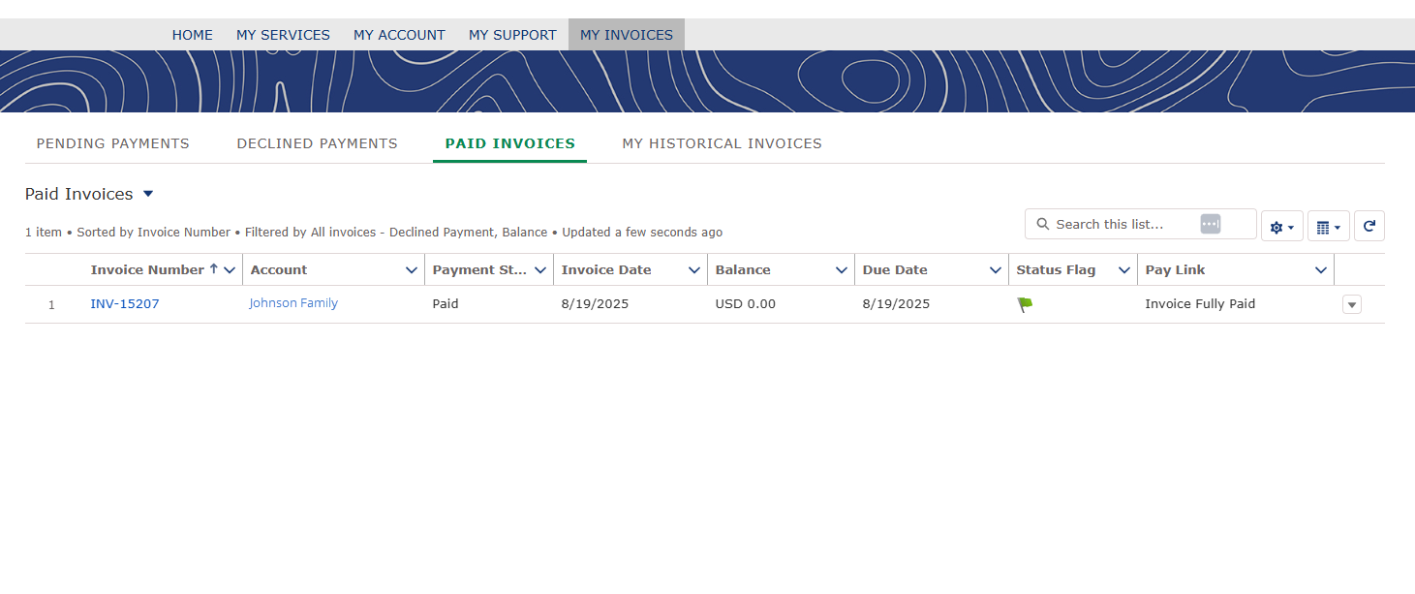Select MY SERVICES from the navigation
The width and height of the screenshot is (1415, 594).
(x=283, y=34)
